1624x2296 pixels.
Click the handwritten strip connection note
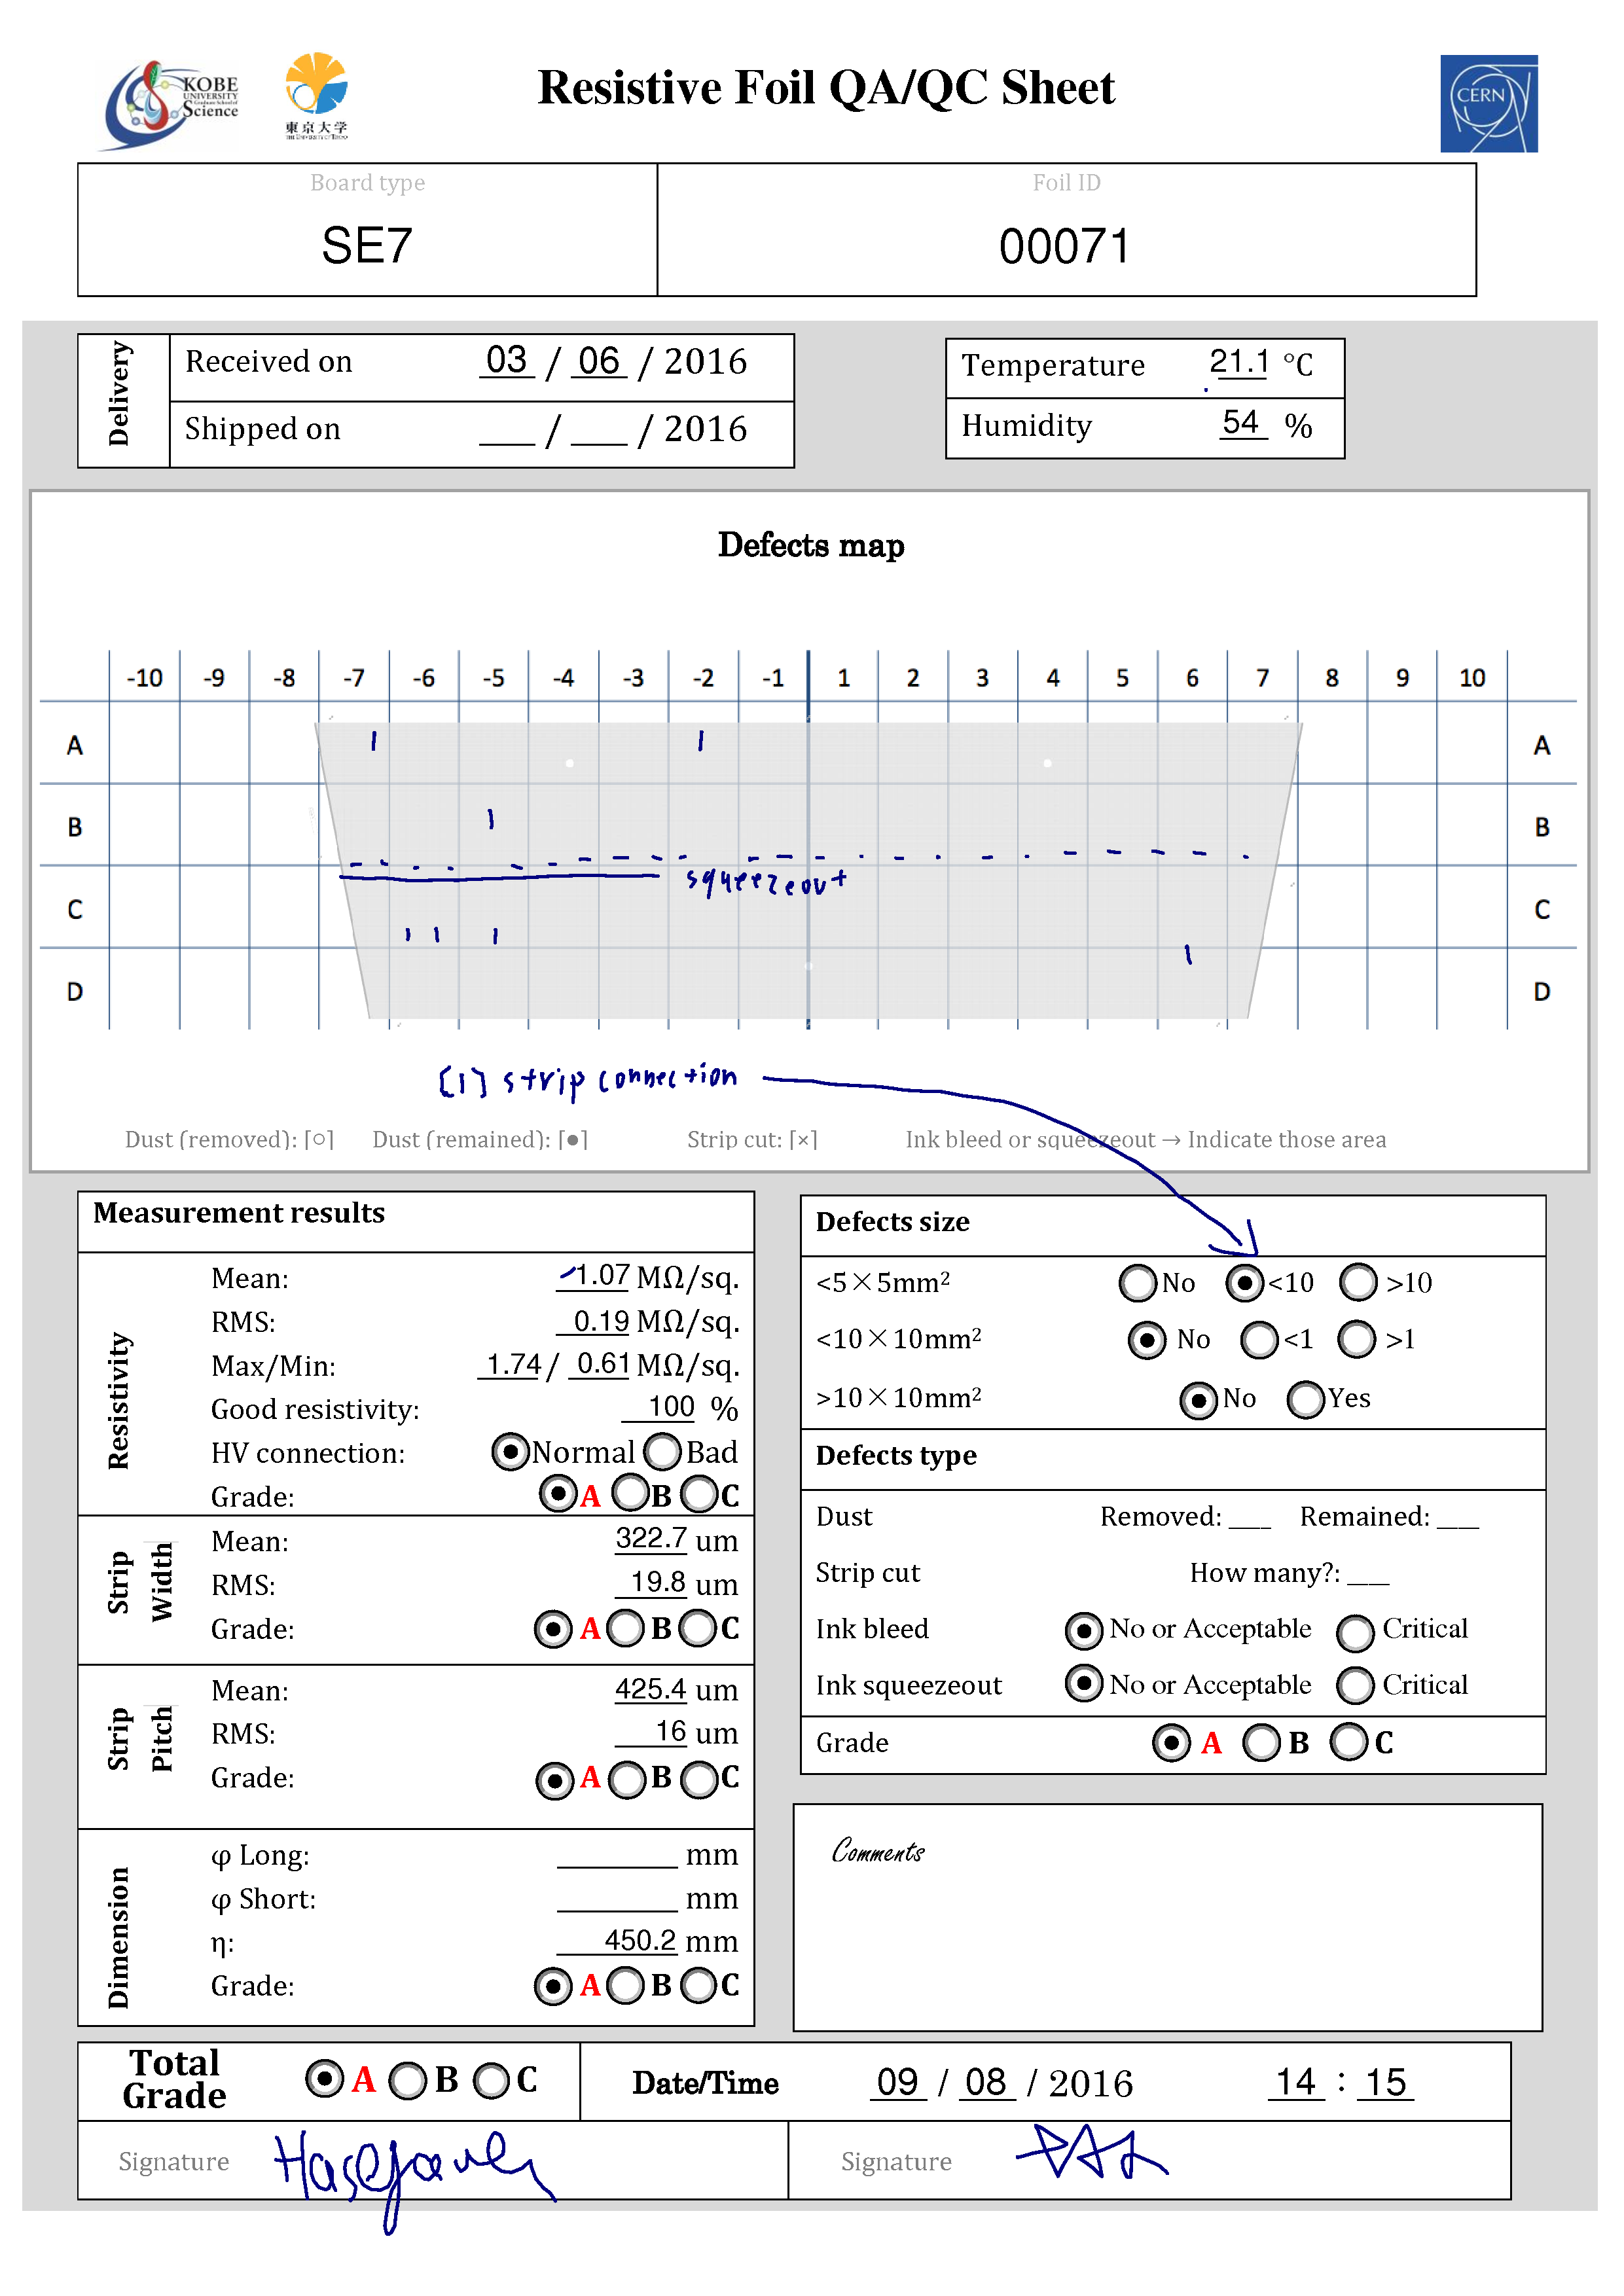click(x=588, y=1080)
